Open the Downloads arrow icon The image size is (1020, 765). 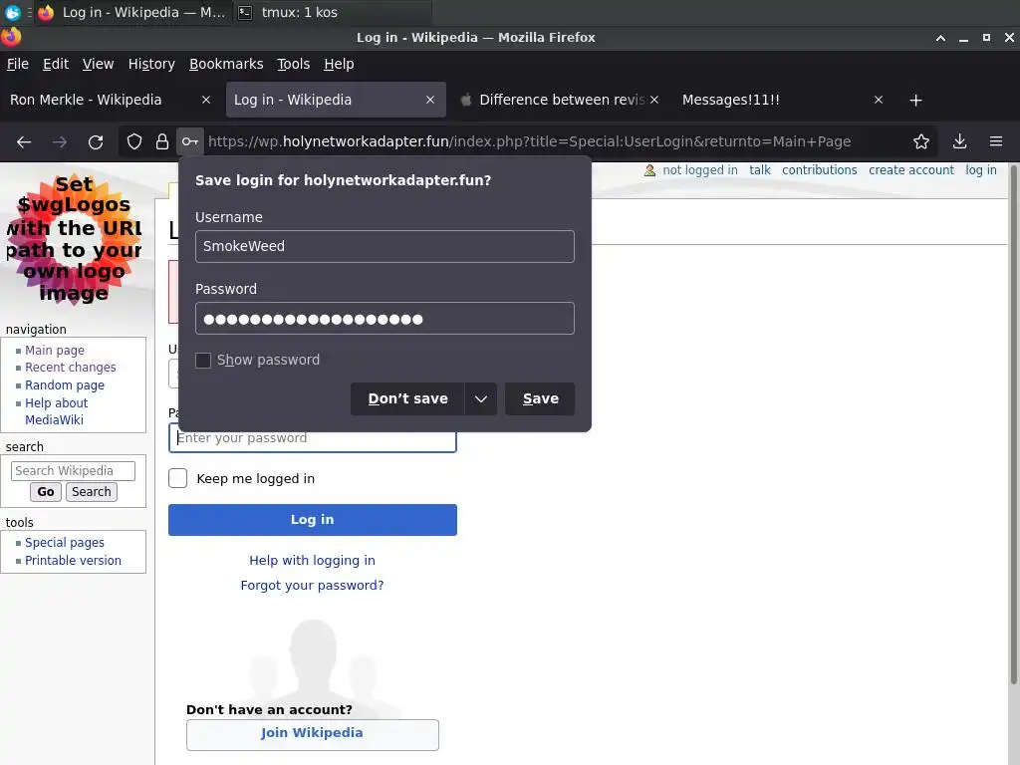pos(959,141)
